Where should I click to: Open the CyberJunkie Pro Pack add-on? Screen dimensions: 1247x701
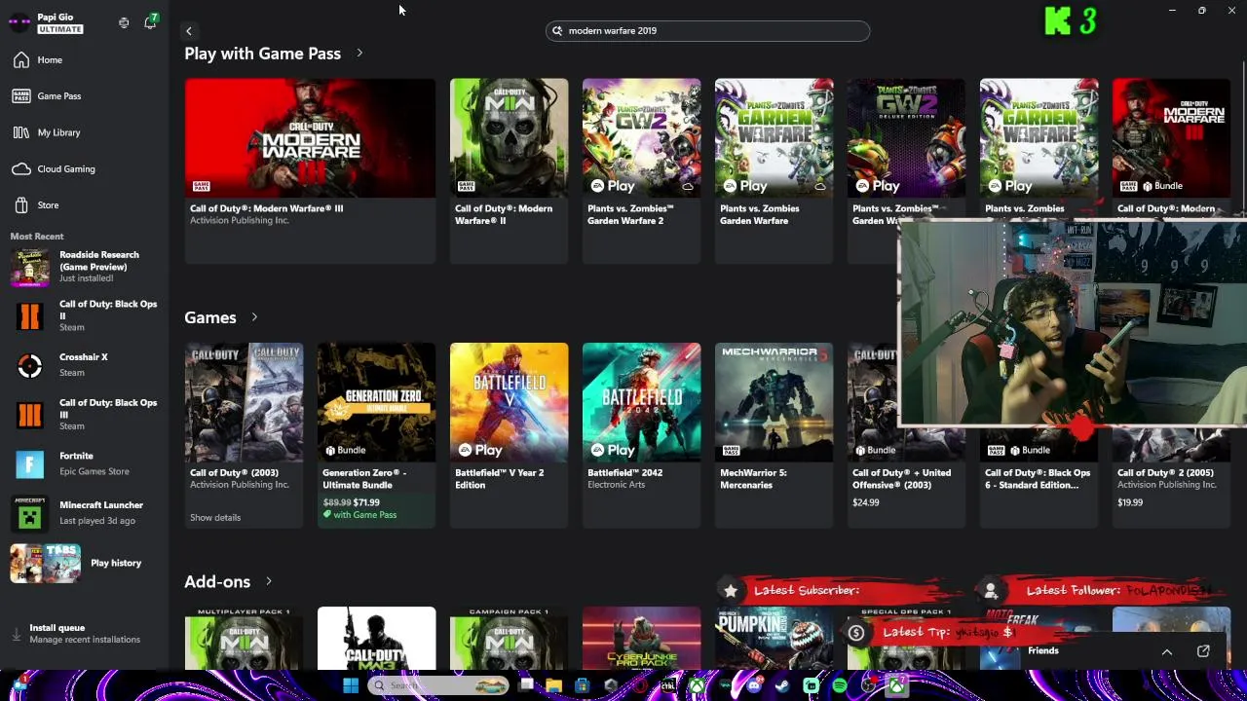[641, 639]
